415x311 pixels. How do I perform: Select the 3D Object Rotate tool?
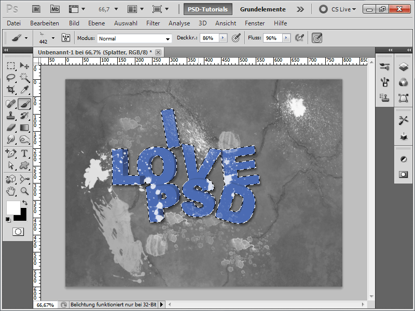(11, 179)
